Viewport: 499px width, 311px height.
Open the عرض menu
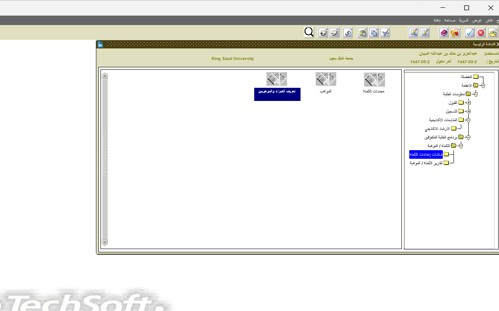pos(476,20)
